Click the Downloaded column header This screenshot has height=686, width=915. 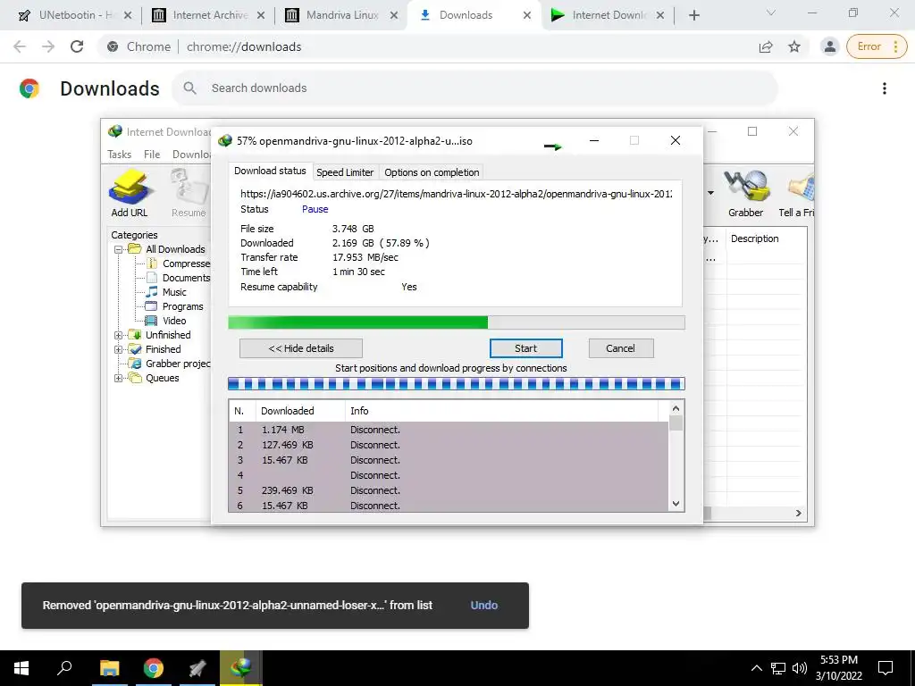[x=300, y=411]
